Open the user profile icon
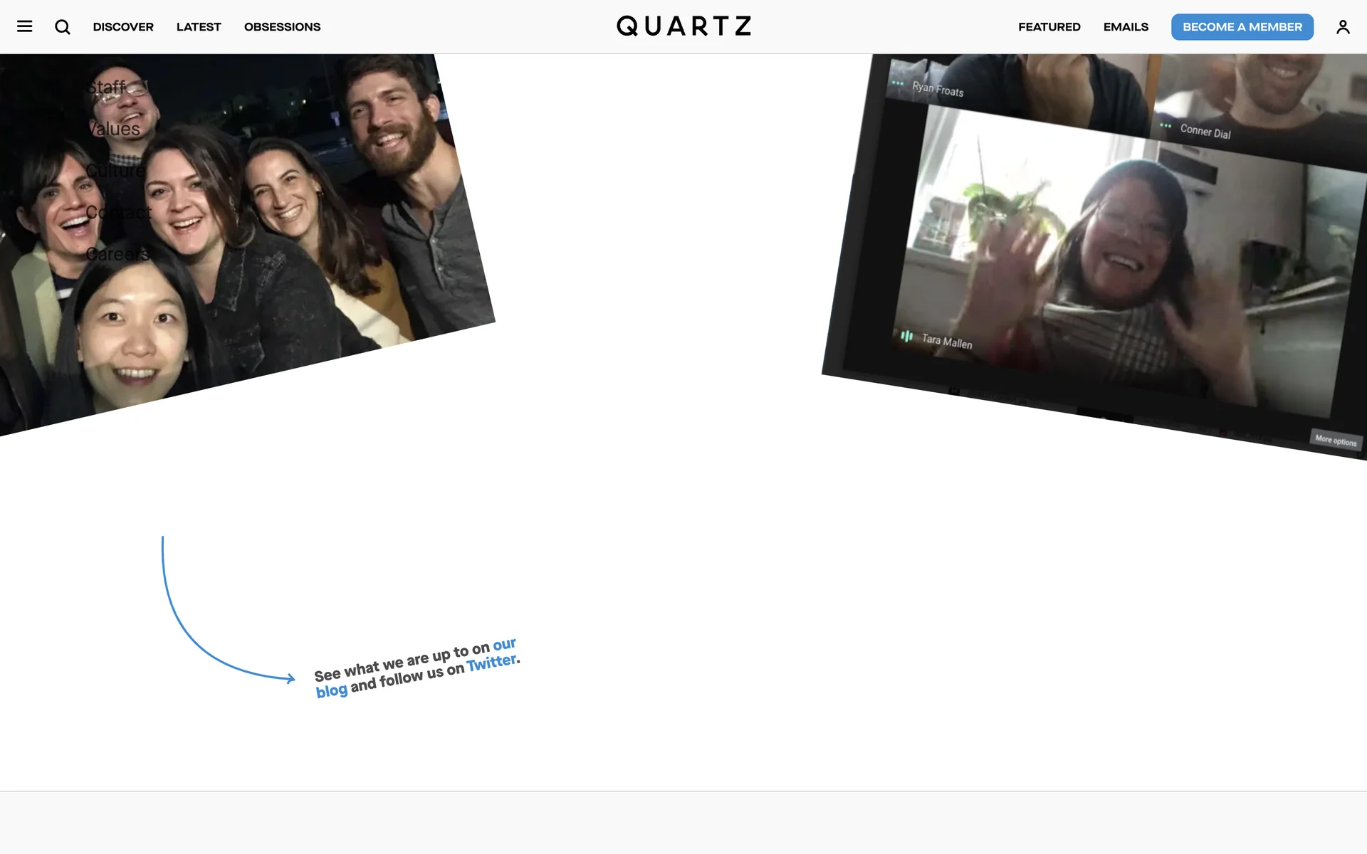The height and width of the screenshot is (854, 1367). tap(1342, 27)
